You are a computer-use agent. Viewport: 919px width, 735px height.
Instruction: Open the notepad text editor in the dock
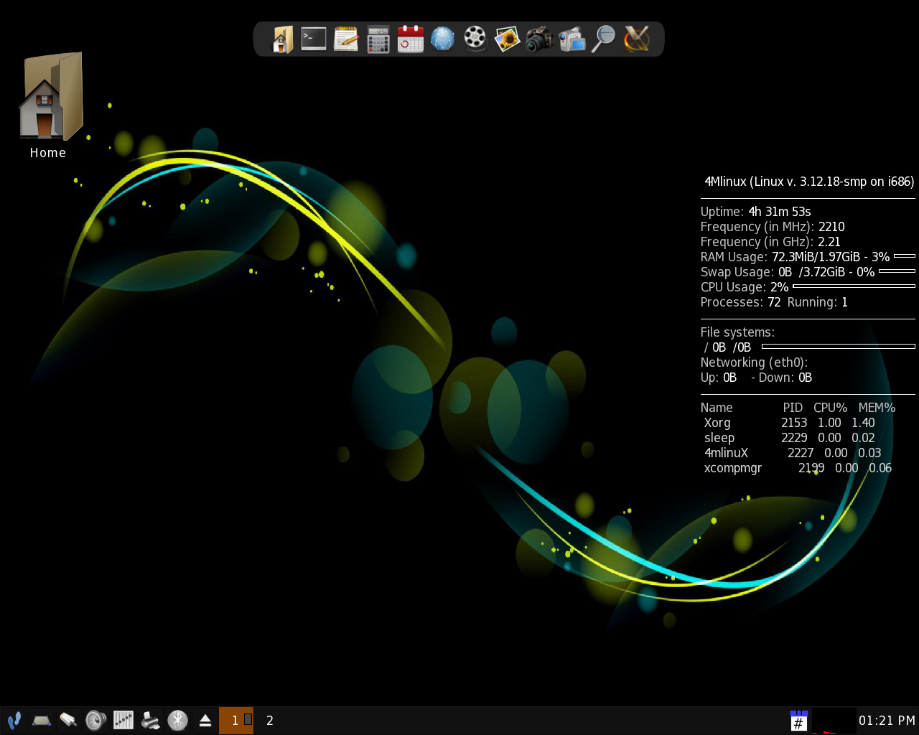click(x=346, y=39)
